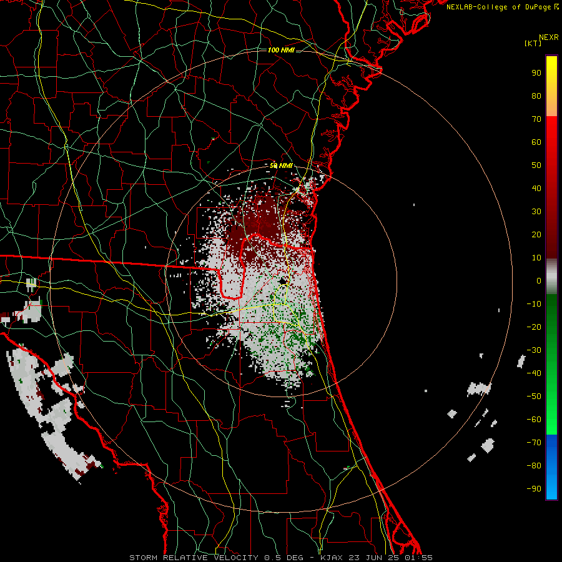
Task: Click the 20 value on color scale
Action: tap(536, 234)
